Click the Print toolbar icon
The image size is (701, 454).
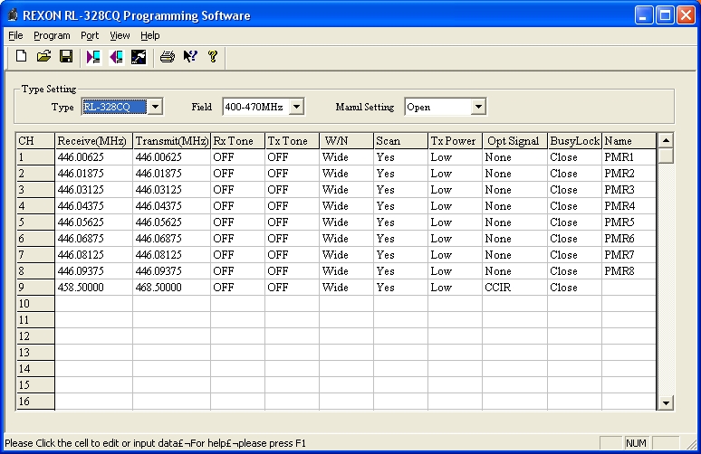168,57
